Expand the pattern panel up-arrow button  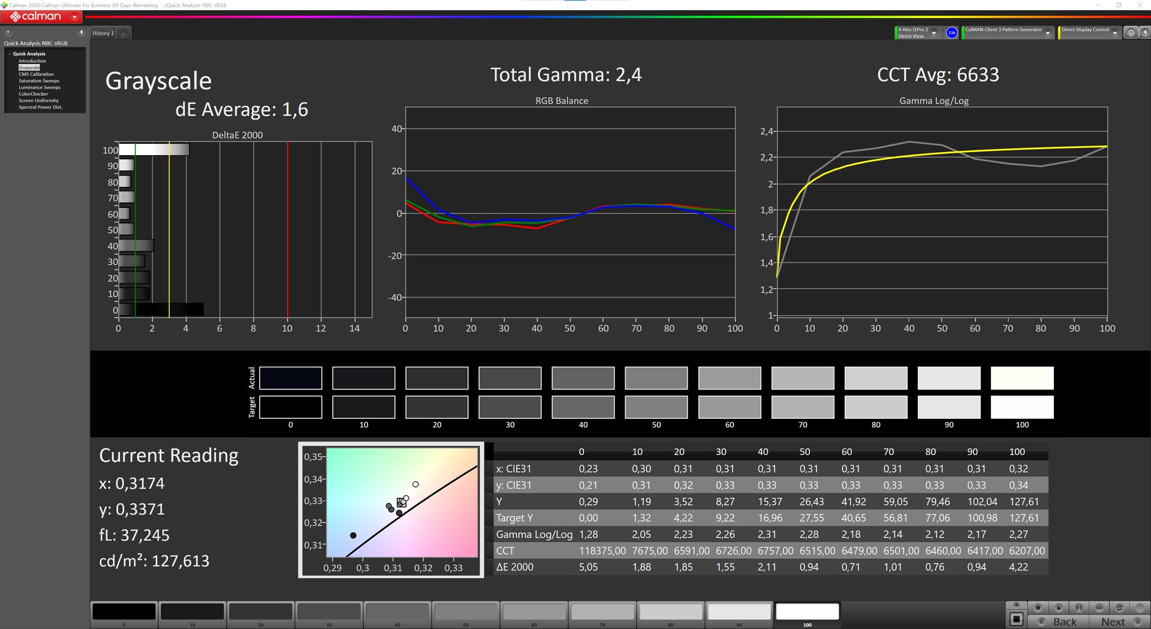tap(1016, 605)
